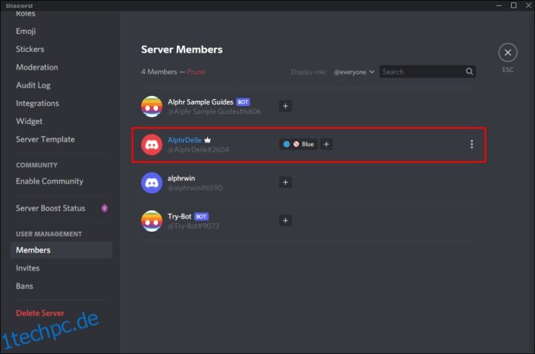The height and width of the screenshot is (354, 535).
Task: Open Server Template settings
Action: [45, 139]
